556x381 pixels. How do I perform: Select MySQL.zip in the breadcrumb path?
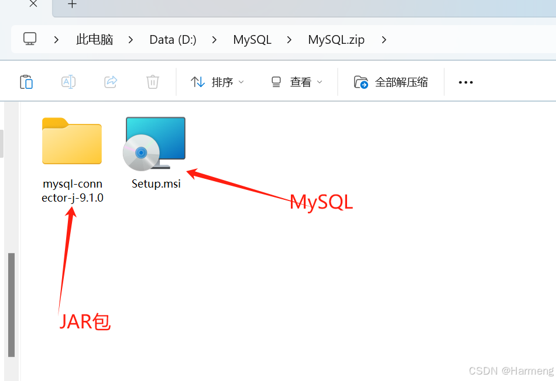[x=336, y=39]
